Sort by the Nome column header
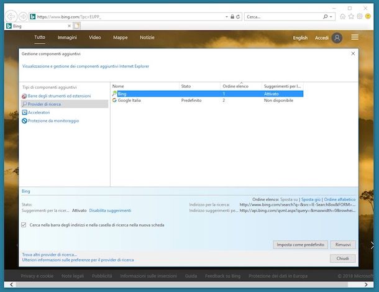This screenshot has height=292, width=379. (145, 86)
